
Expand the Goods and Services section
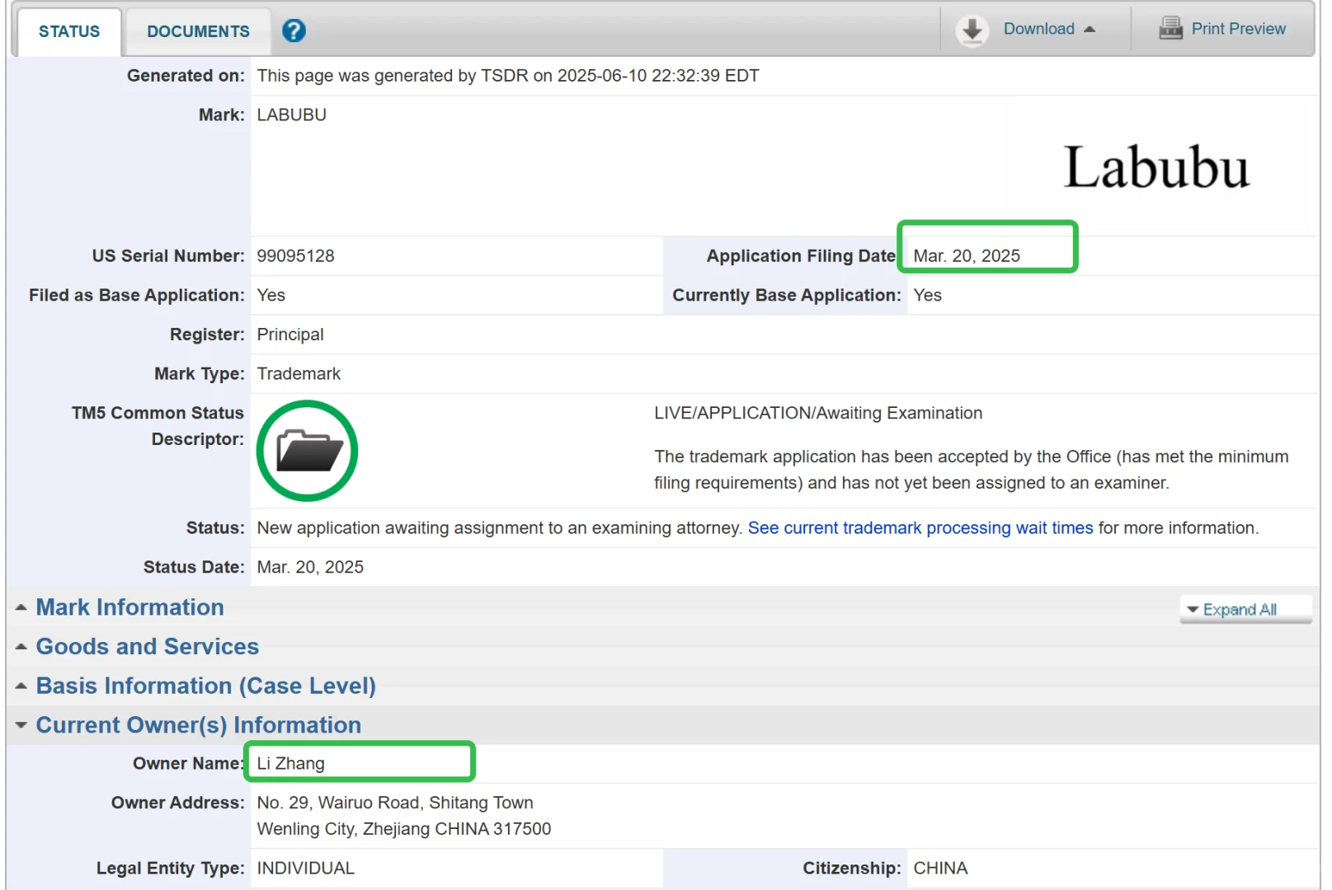tap(148, 647)
